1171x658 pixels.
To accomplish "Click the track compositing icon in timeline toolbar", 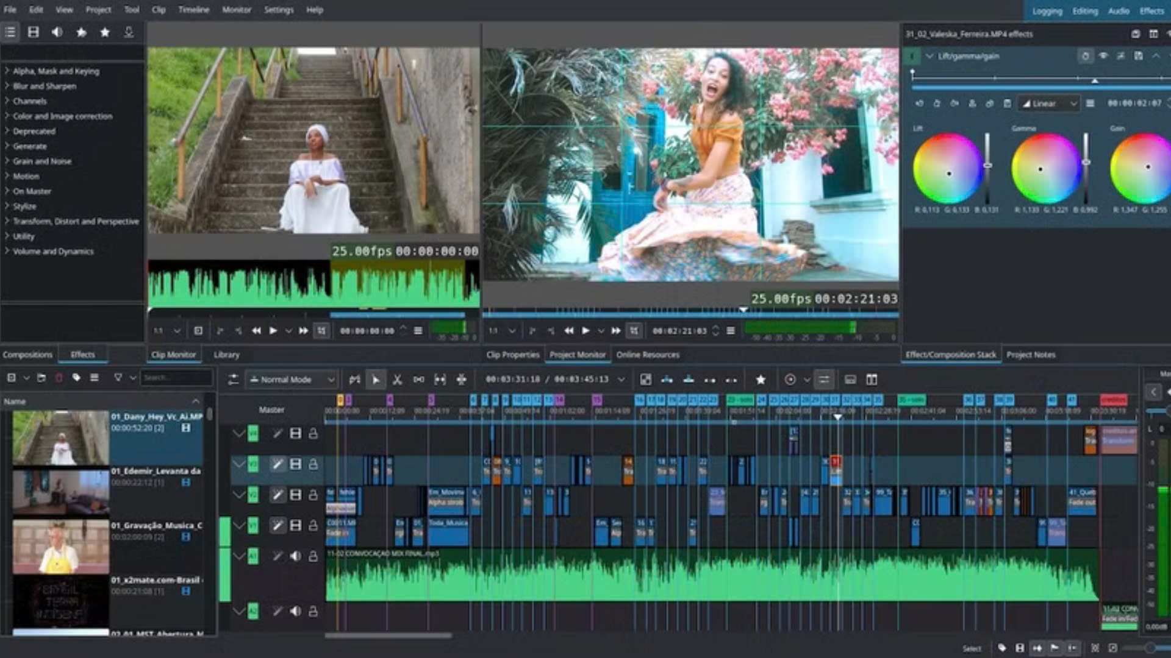I will (x=645, y=380).
